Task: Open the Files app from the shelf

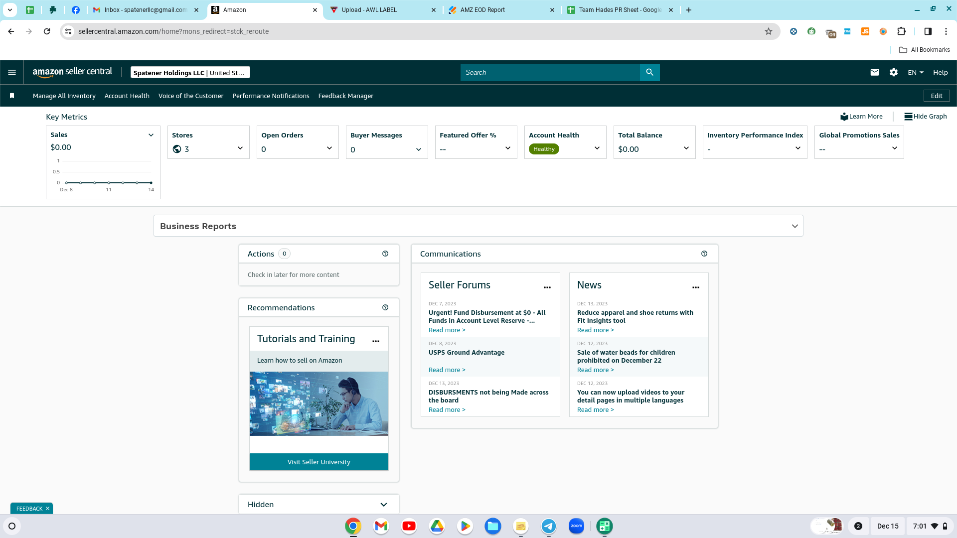Action: [x=493, y=526]
